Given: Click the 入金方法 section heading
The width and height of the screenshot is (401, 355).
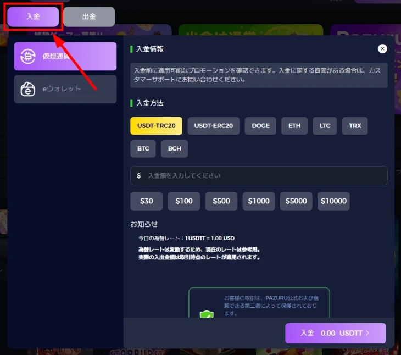Looking at the screenshot, I should [x=150, y=103].
